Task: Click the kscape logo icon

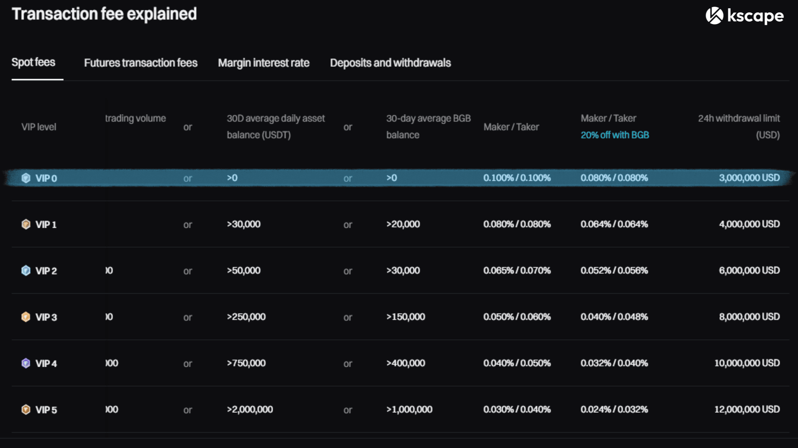Action: pyautogui.click(x=714, y=16)
